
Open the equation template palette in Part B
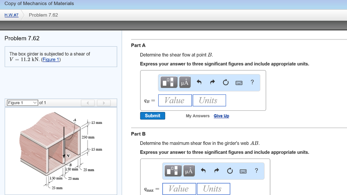point(172,171)
